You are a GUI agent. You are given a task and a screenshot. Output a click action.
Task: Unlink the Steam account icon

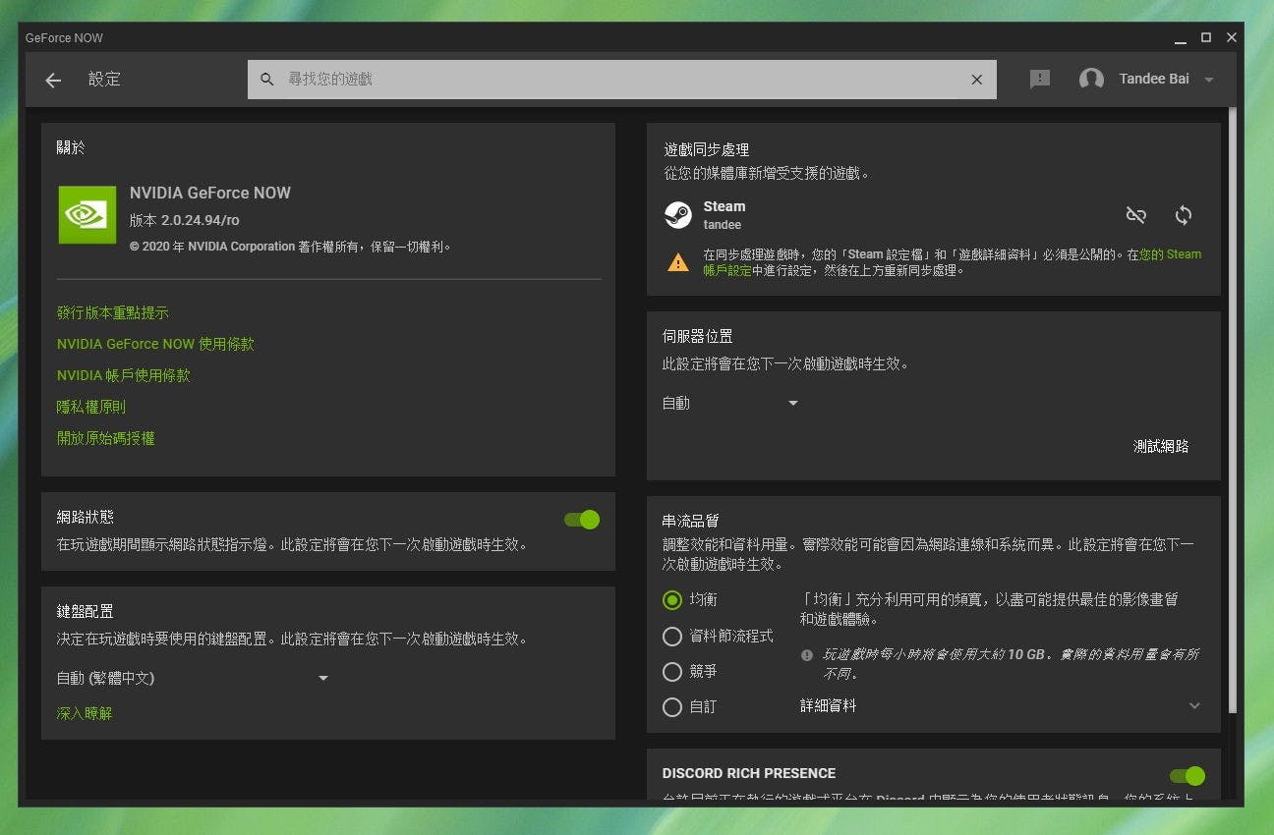point(1135,214)
